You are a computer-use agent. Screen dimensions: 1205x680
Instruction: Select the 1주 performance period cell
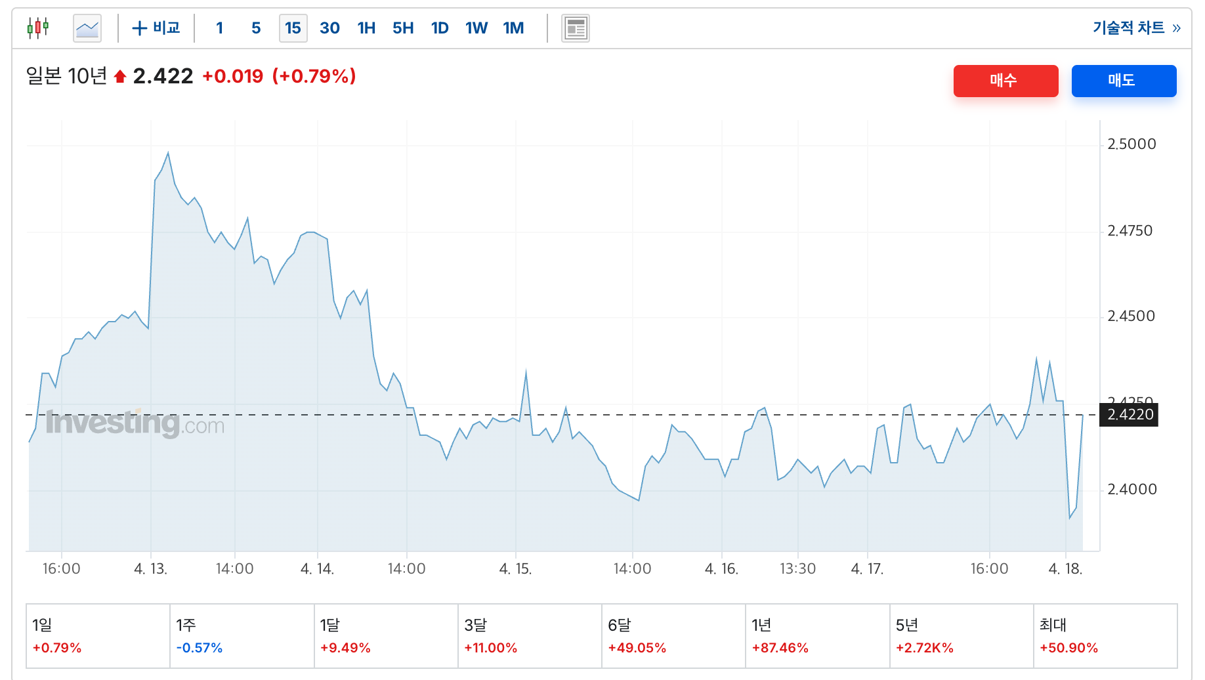(242, 636)
